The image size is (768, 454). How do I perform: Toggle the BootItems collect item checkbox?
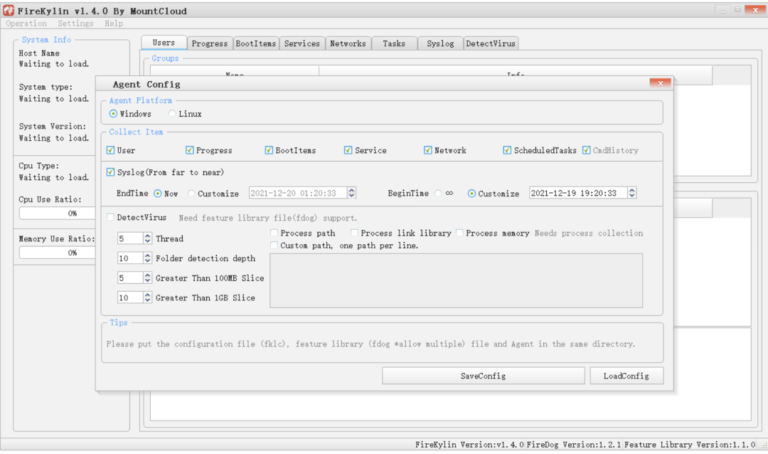click(x=269, y=150)
